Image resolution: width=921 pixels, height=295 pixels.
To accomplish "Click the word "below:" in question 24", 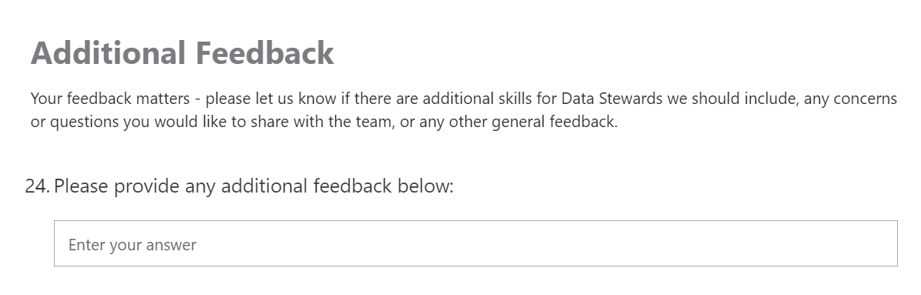I will tap(425, 186).
